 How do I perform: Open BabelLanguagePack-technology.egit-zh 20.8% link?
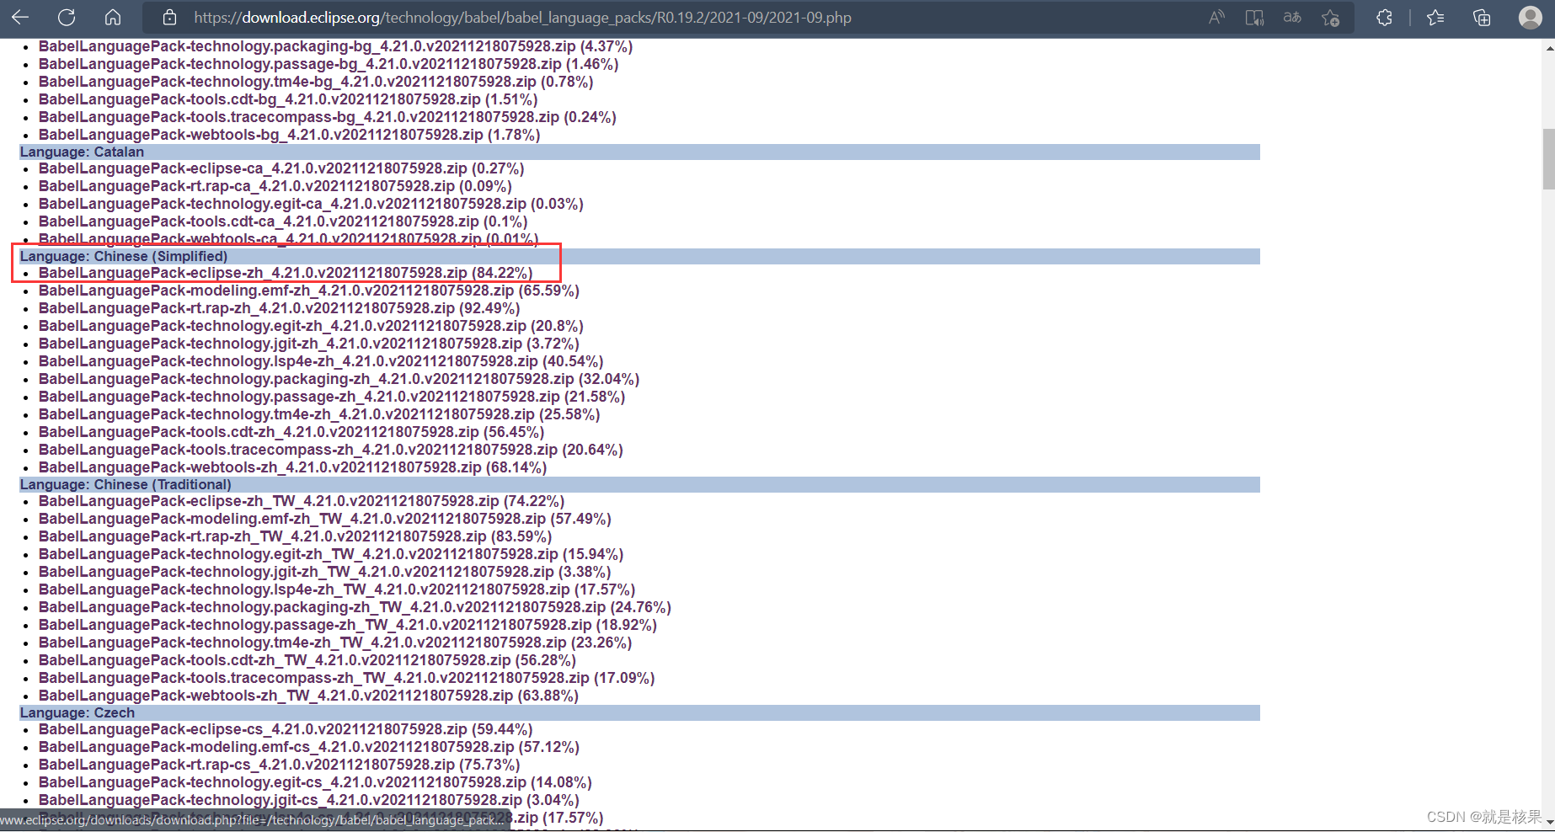click(311, 326)
